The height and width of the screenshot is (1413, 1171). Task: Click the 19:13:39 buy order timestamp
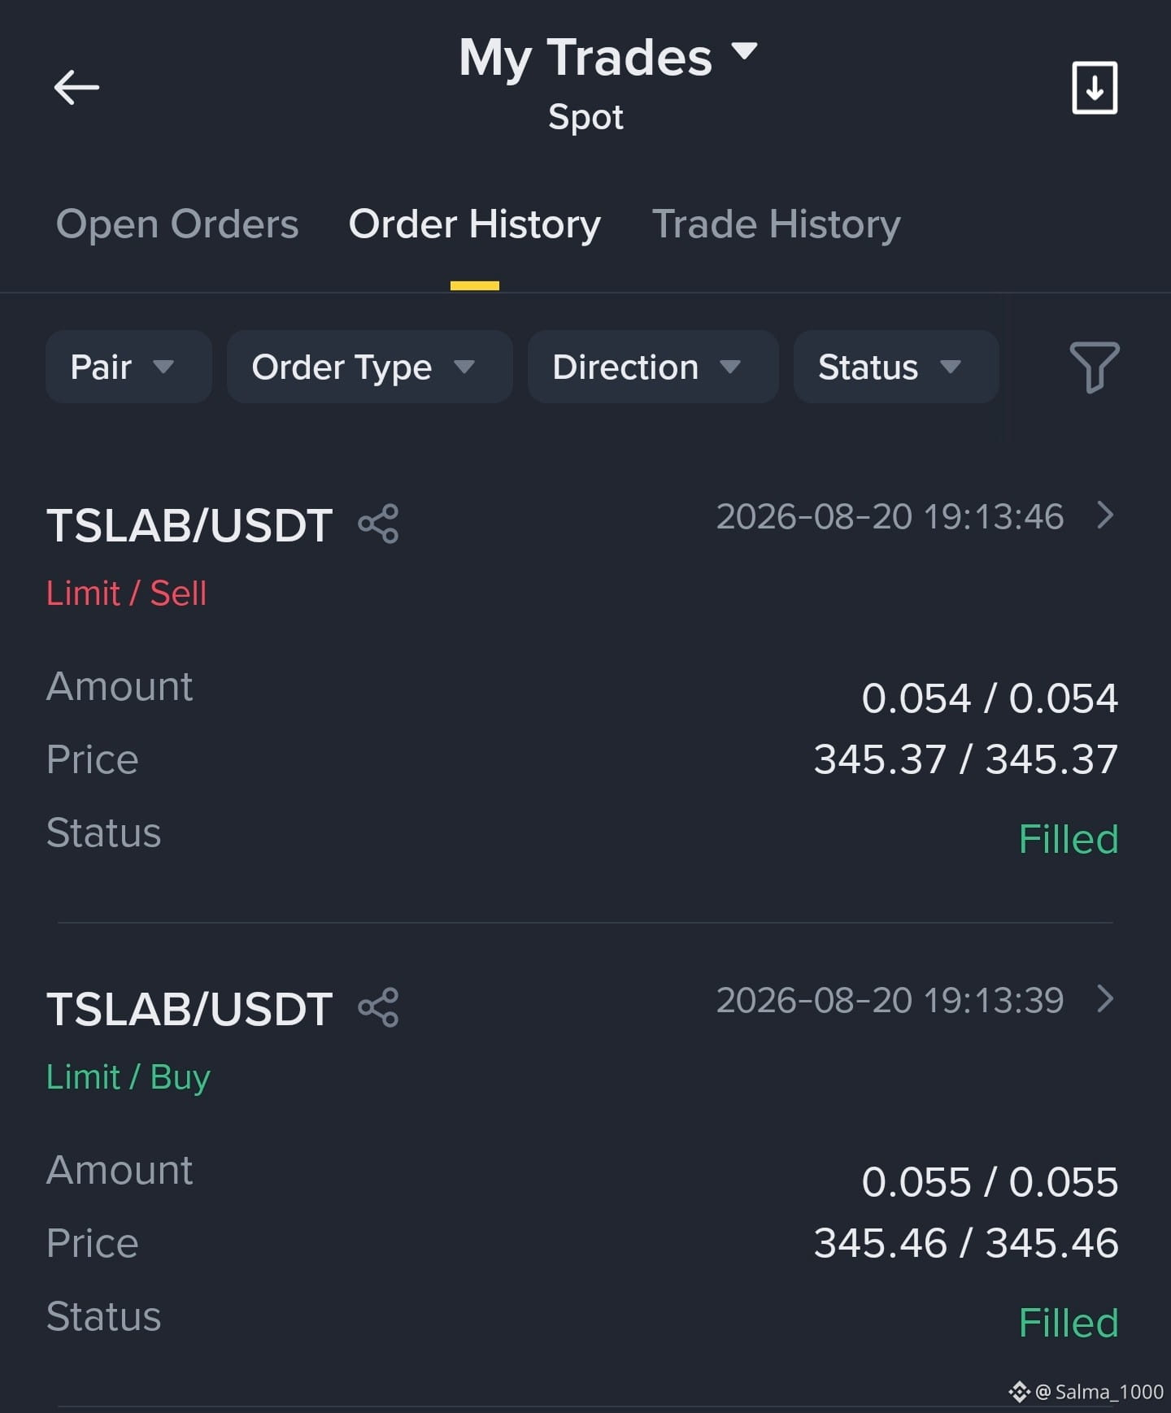pos(890,1001)
